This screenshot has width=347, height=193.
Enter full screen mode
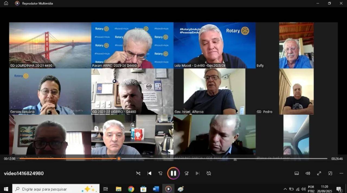pyautogui.click(x=319, y=173)
